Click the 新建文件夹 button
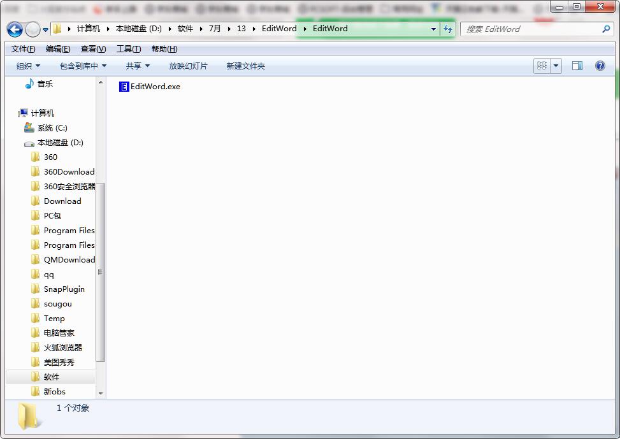620x439 pixels. coord(245,66)
